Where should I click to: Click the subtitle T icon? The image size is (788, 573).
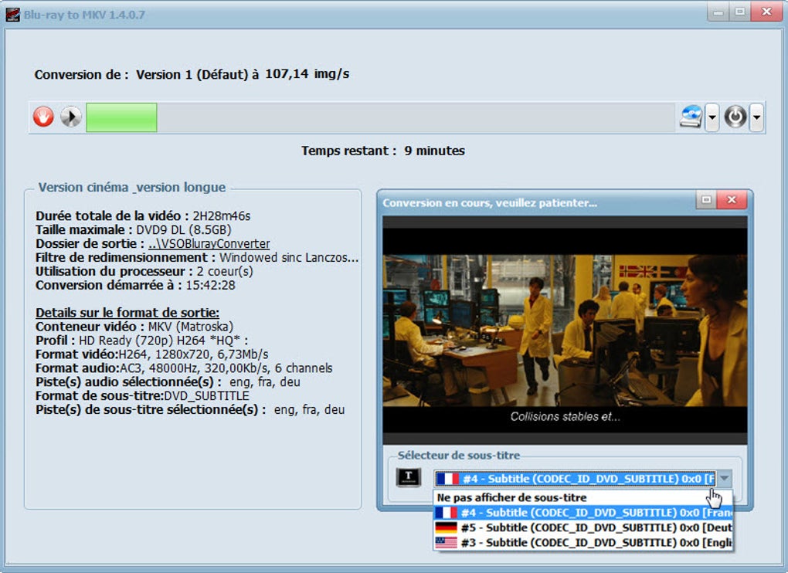pyautogui.click(x=409, y=477)
